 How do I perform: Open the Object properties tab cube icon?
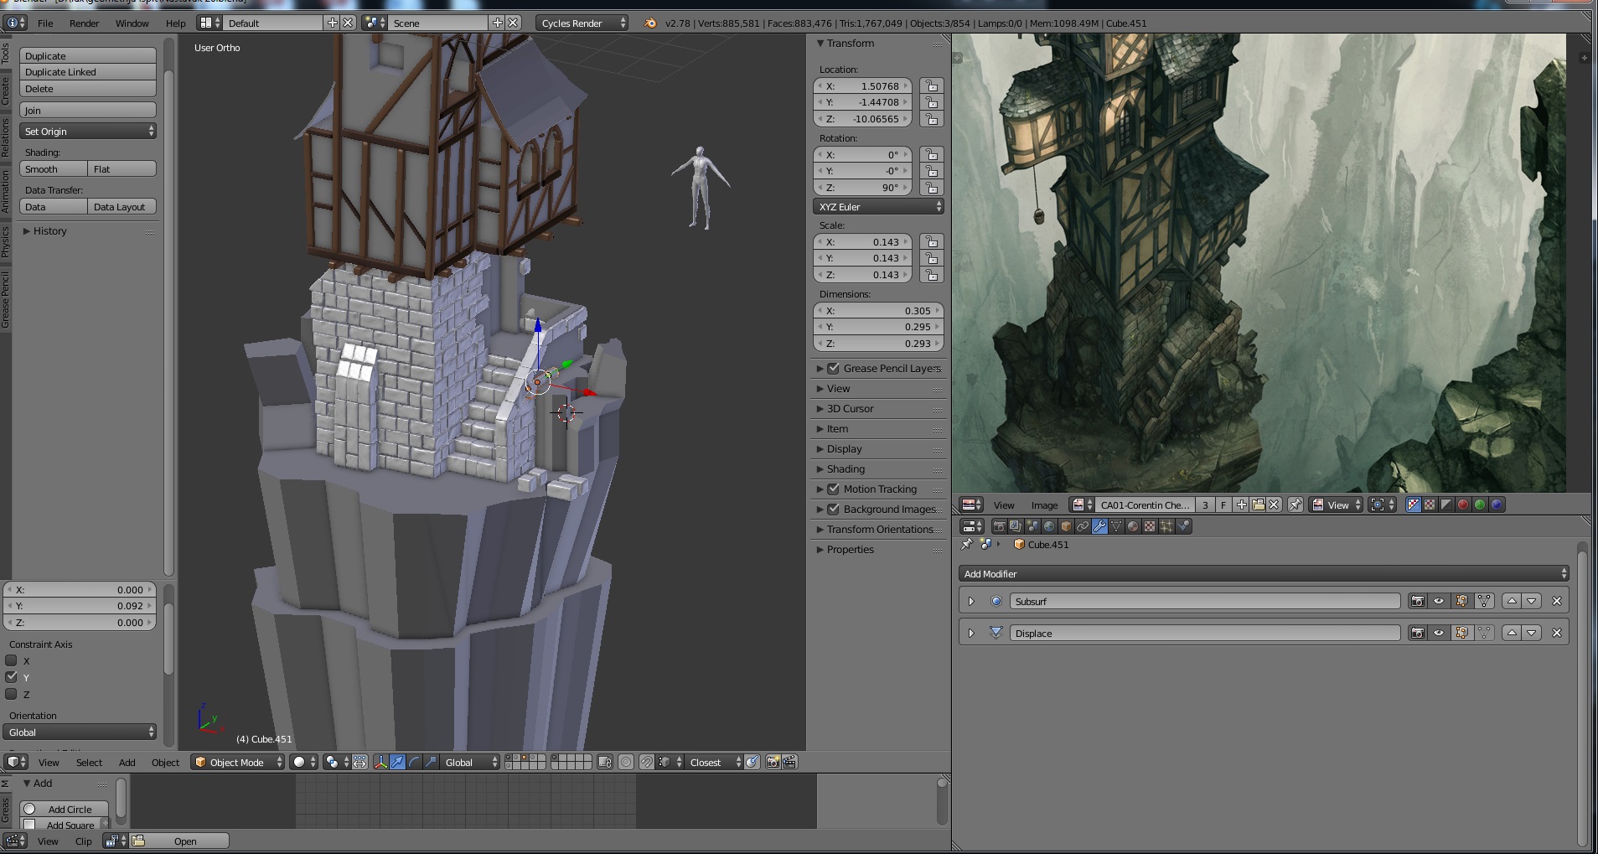click(1066, 526)
